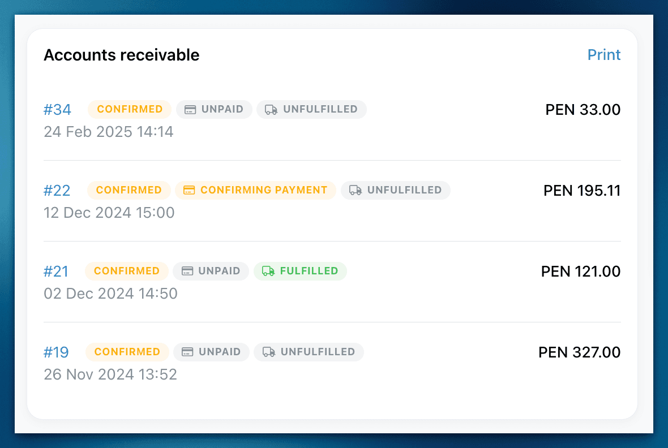
Task: Open order #21 link
Action: [x=56, y=272]
